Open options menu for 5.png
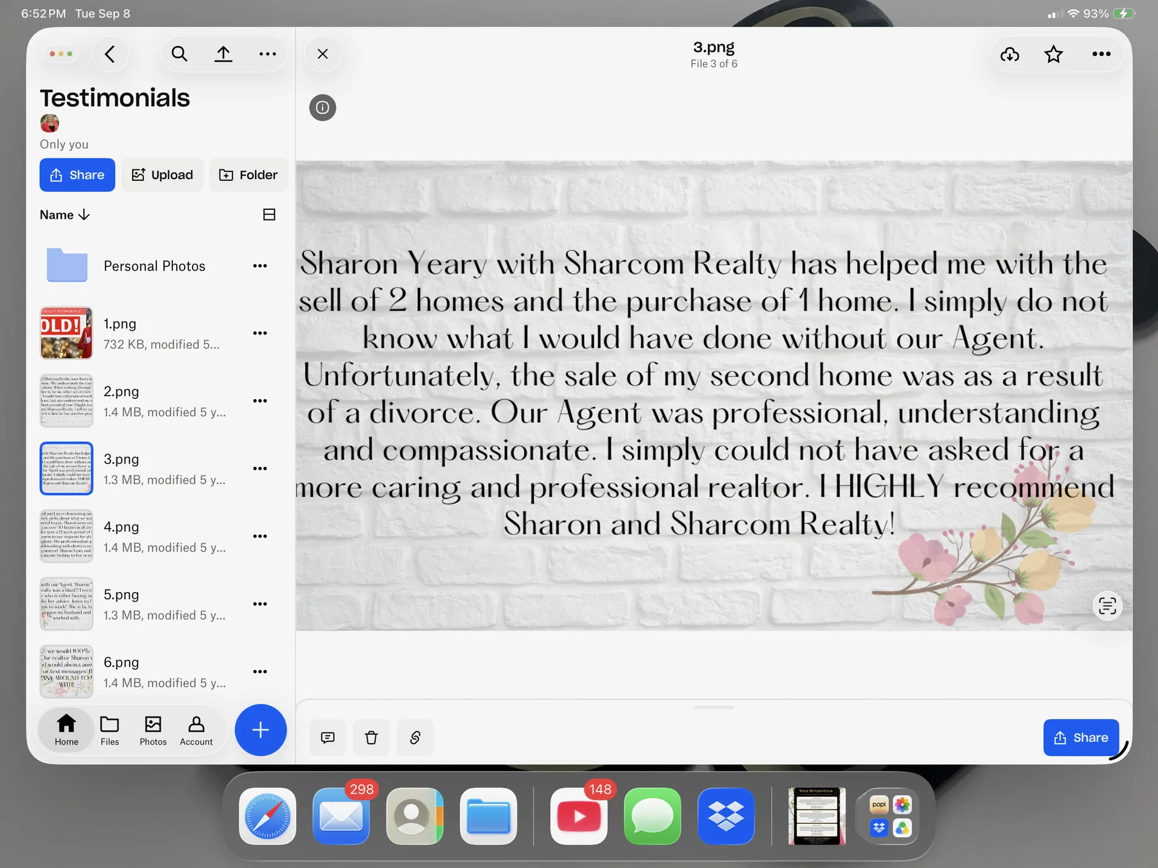This screenshot has height=868, width=1158. click(x=260, y=604)
